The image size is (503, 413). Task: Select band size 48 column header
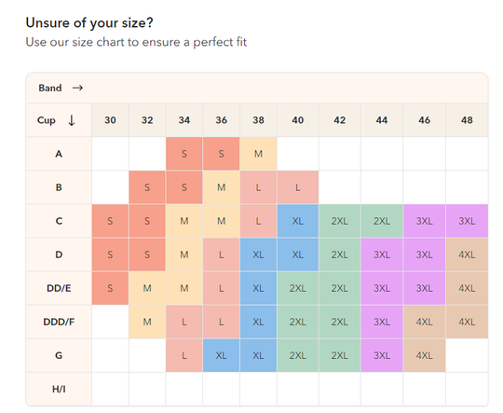(x=467, y=120)
